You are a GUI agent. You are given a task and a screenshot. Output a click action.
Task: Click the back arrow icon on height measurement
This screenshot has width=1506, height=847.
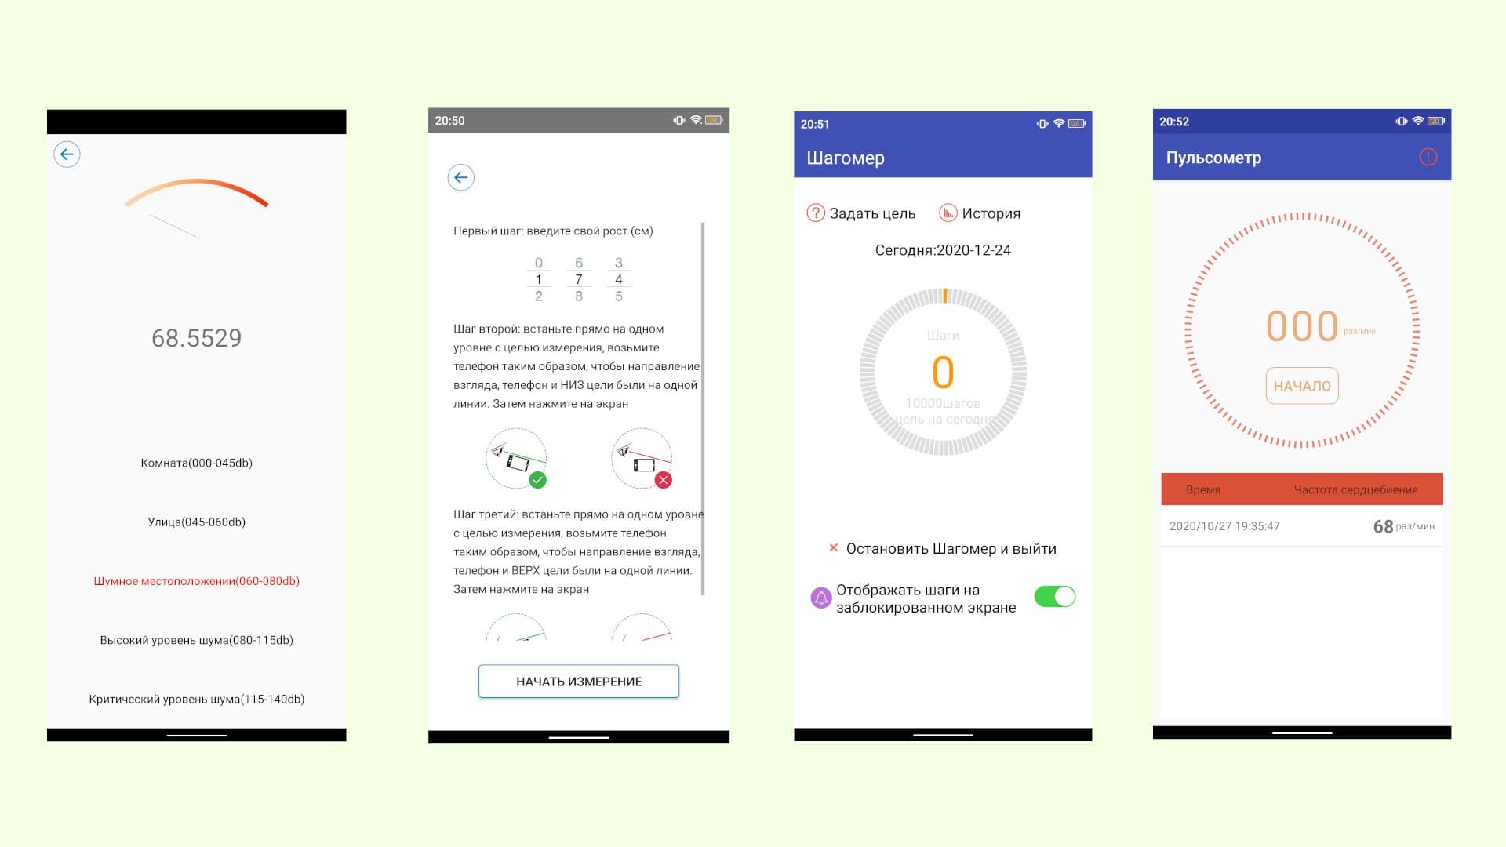point(462,176)
